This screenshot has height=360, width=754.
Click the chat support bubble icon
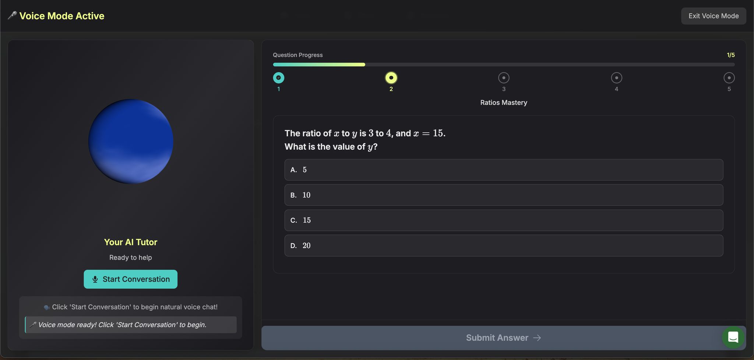[x=733, y=337]
